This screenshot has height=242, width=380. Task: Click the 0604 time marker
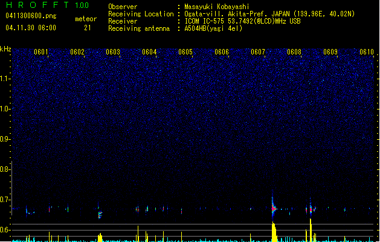pos(149,52)
